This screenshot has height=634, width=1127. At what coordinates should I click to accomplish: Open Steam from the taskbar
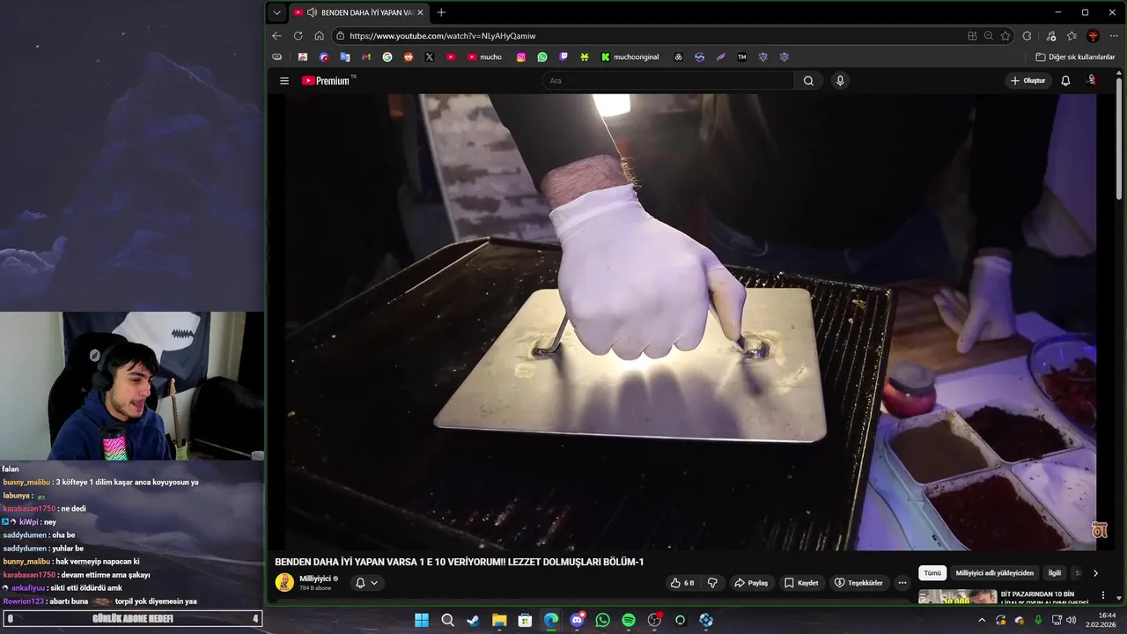[474, 620]
